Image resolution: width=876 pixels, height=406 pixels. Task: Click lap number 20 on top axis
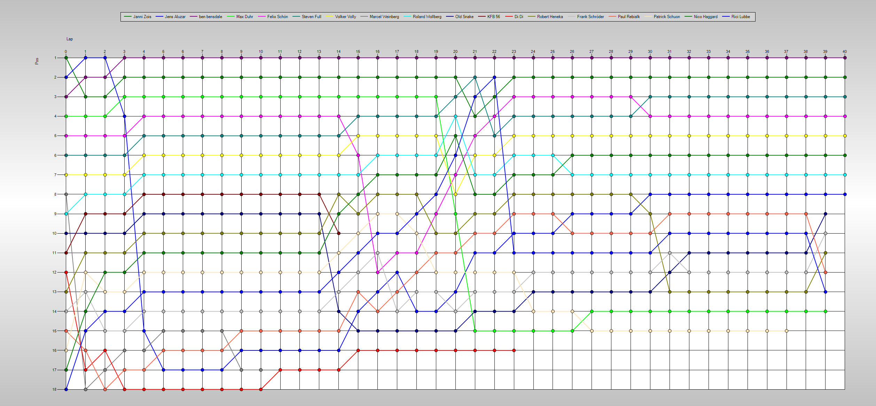(x=455, y=51)
